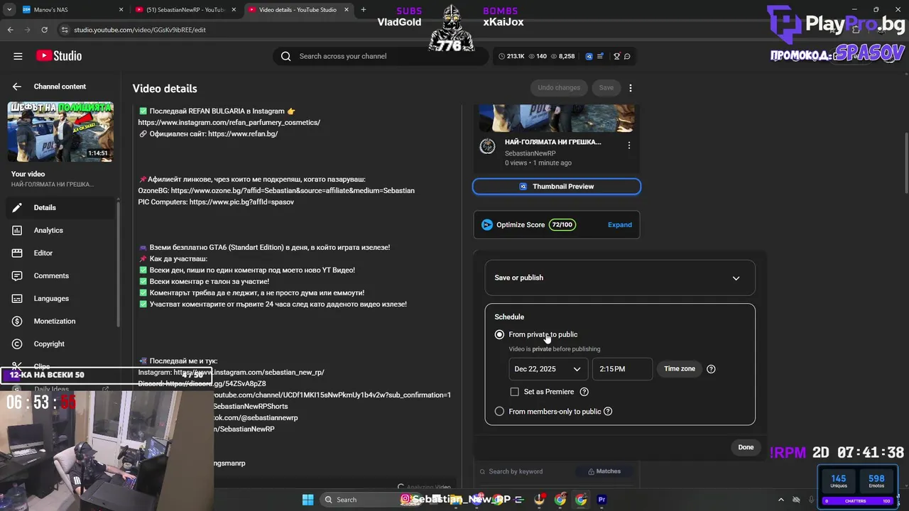The image size is (909, 511).
Task: Click the Copyright circle icon
Action: point(17,344)
